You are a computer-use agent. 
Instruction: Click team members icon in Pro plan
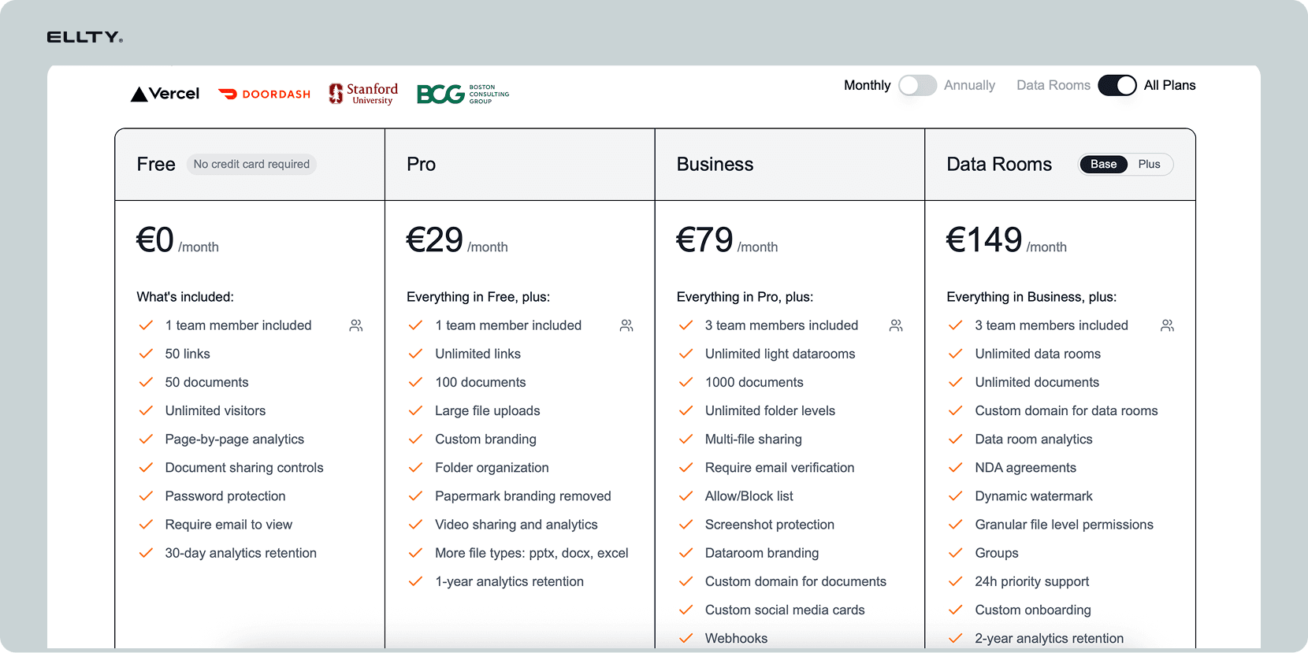tap(626, 325)
